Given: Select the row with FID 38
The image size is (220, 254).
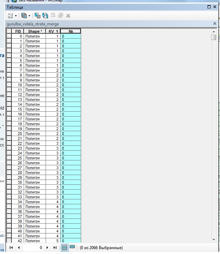Looking at the screenshot, I should pyautogui.click(x=9, y=221).
